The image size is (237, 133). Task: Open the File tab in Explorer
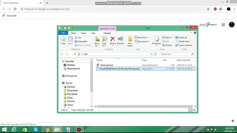63,33
